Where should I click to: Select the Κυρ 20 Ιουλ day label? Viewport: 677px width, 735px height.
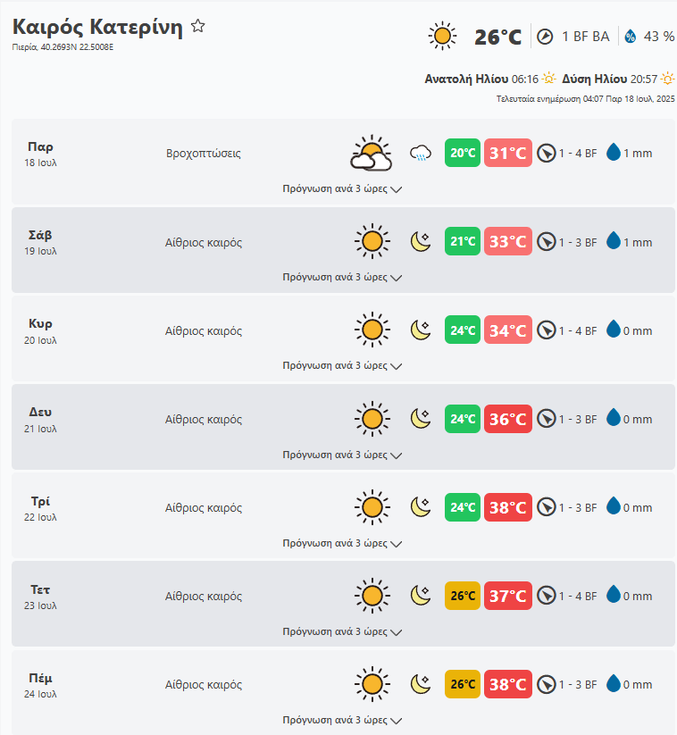tap(41, 330)
